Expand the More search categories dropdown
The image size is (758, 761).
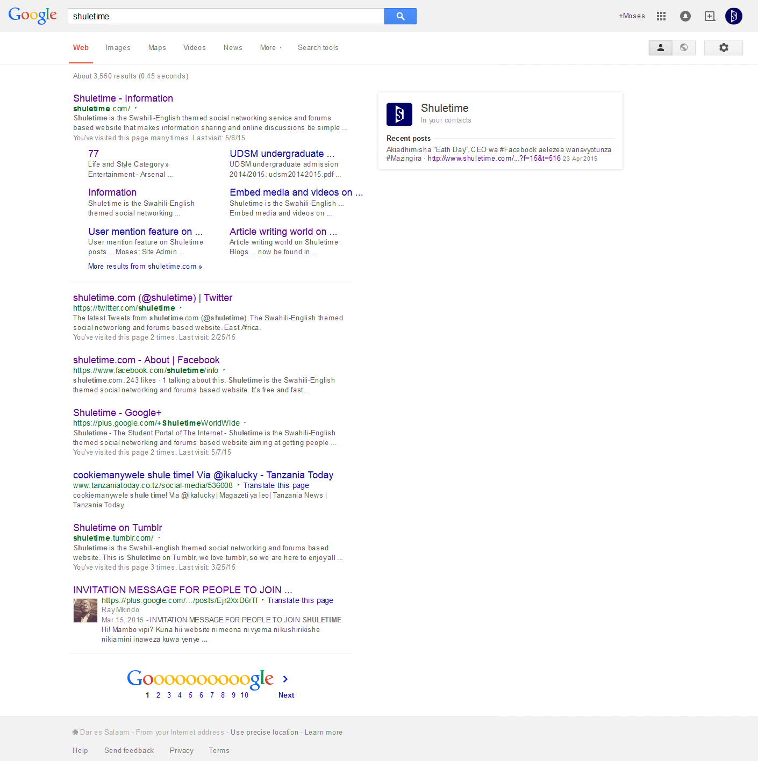(x=271, y=48)
